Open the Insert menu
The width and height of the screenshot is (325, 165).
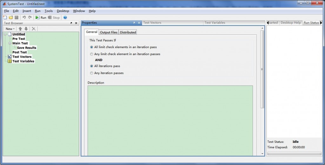click(x=27, y=11)
